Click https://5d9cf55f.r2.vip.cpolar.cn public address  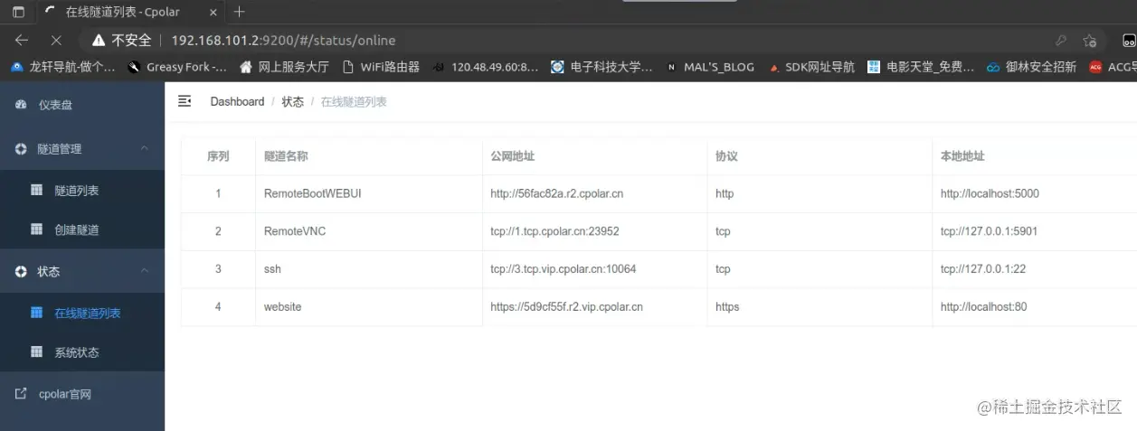(566, 307)
